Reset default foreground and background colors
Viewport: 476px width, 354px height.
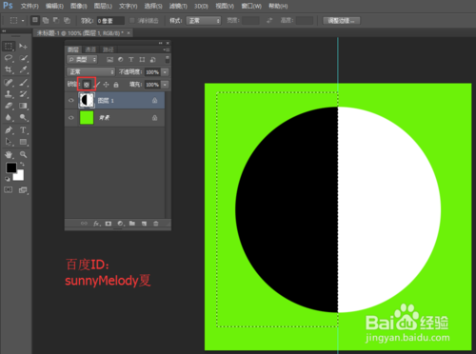point(7,179)
